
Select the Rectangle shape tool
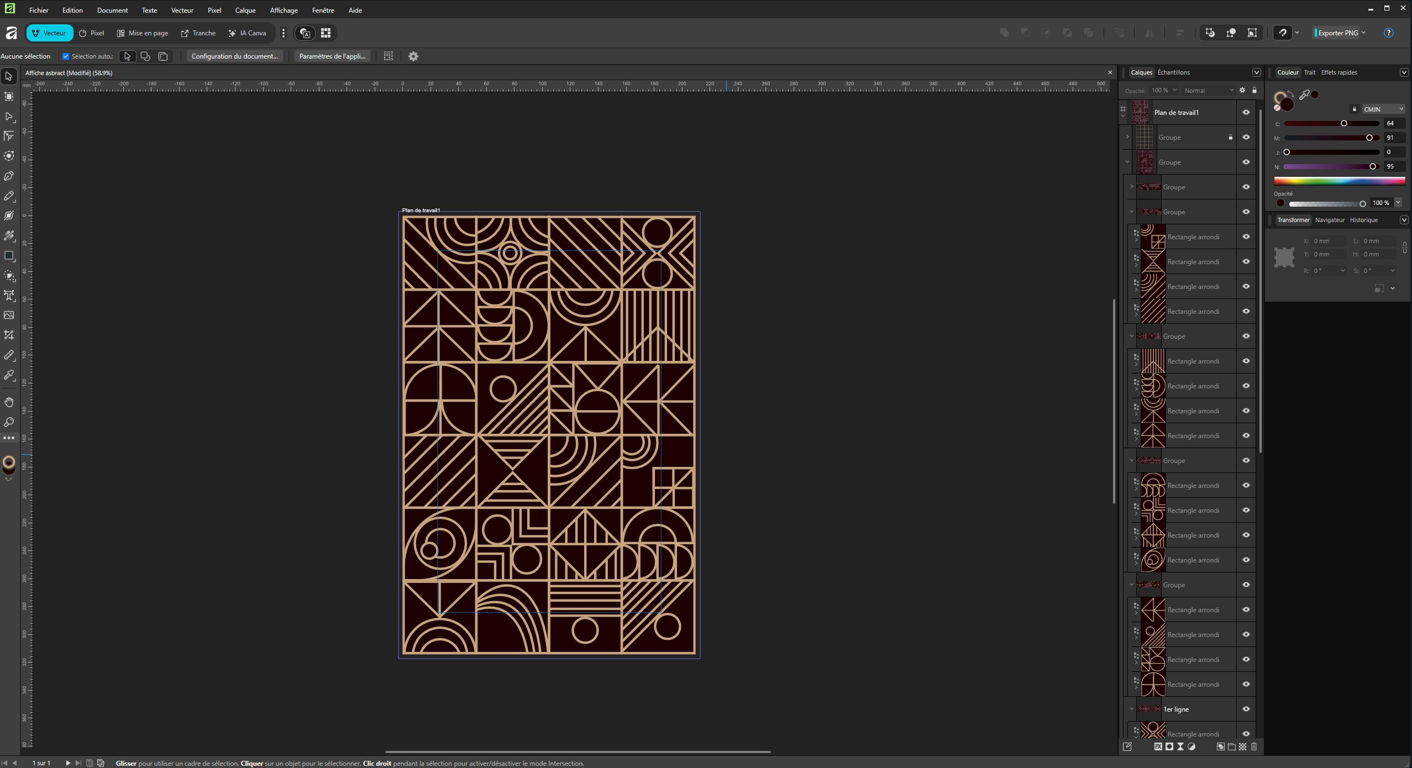9,256
